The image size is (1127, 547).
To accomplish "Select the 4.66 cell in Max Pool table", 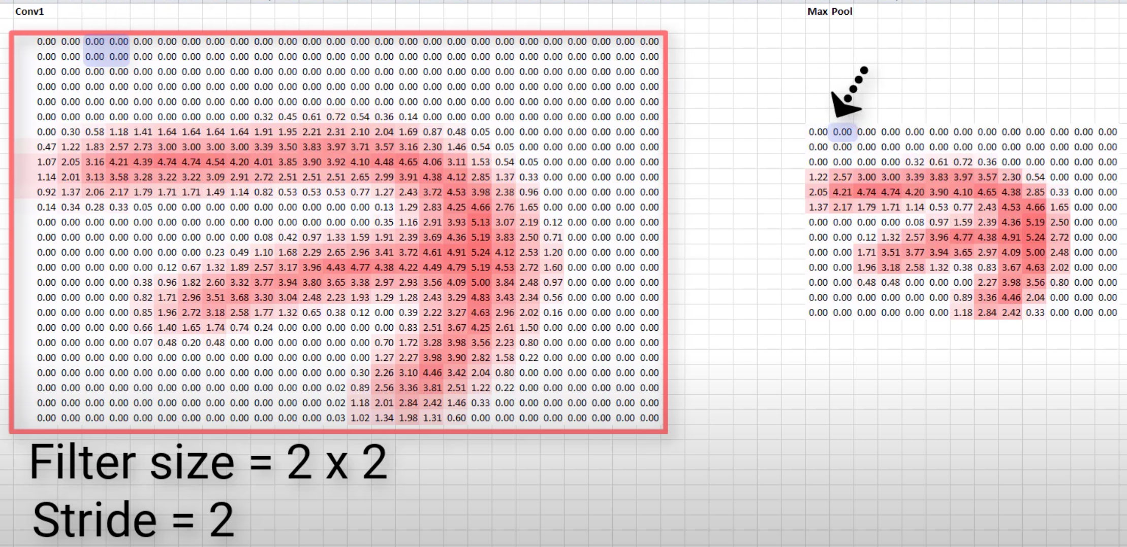I will coord(1035,207).
